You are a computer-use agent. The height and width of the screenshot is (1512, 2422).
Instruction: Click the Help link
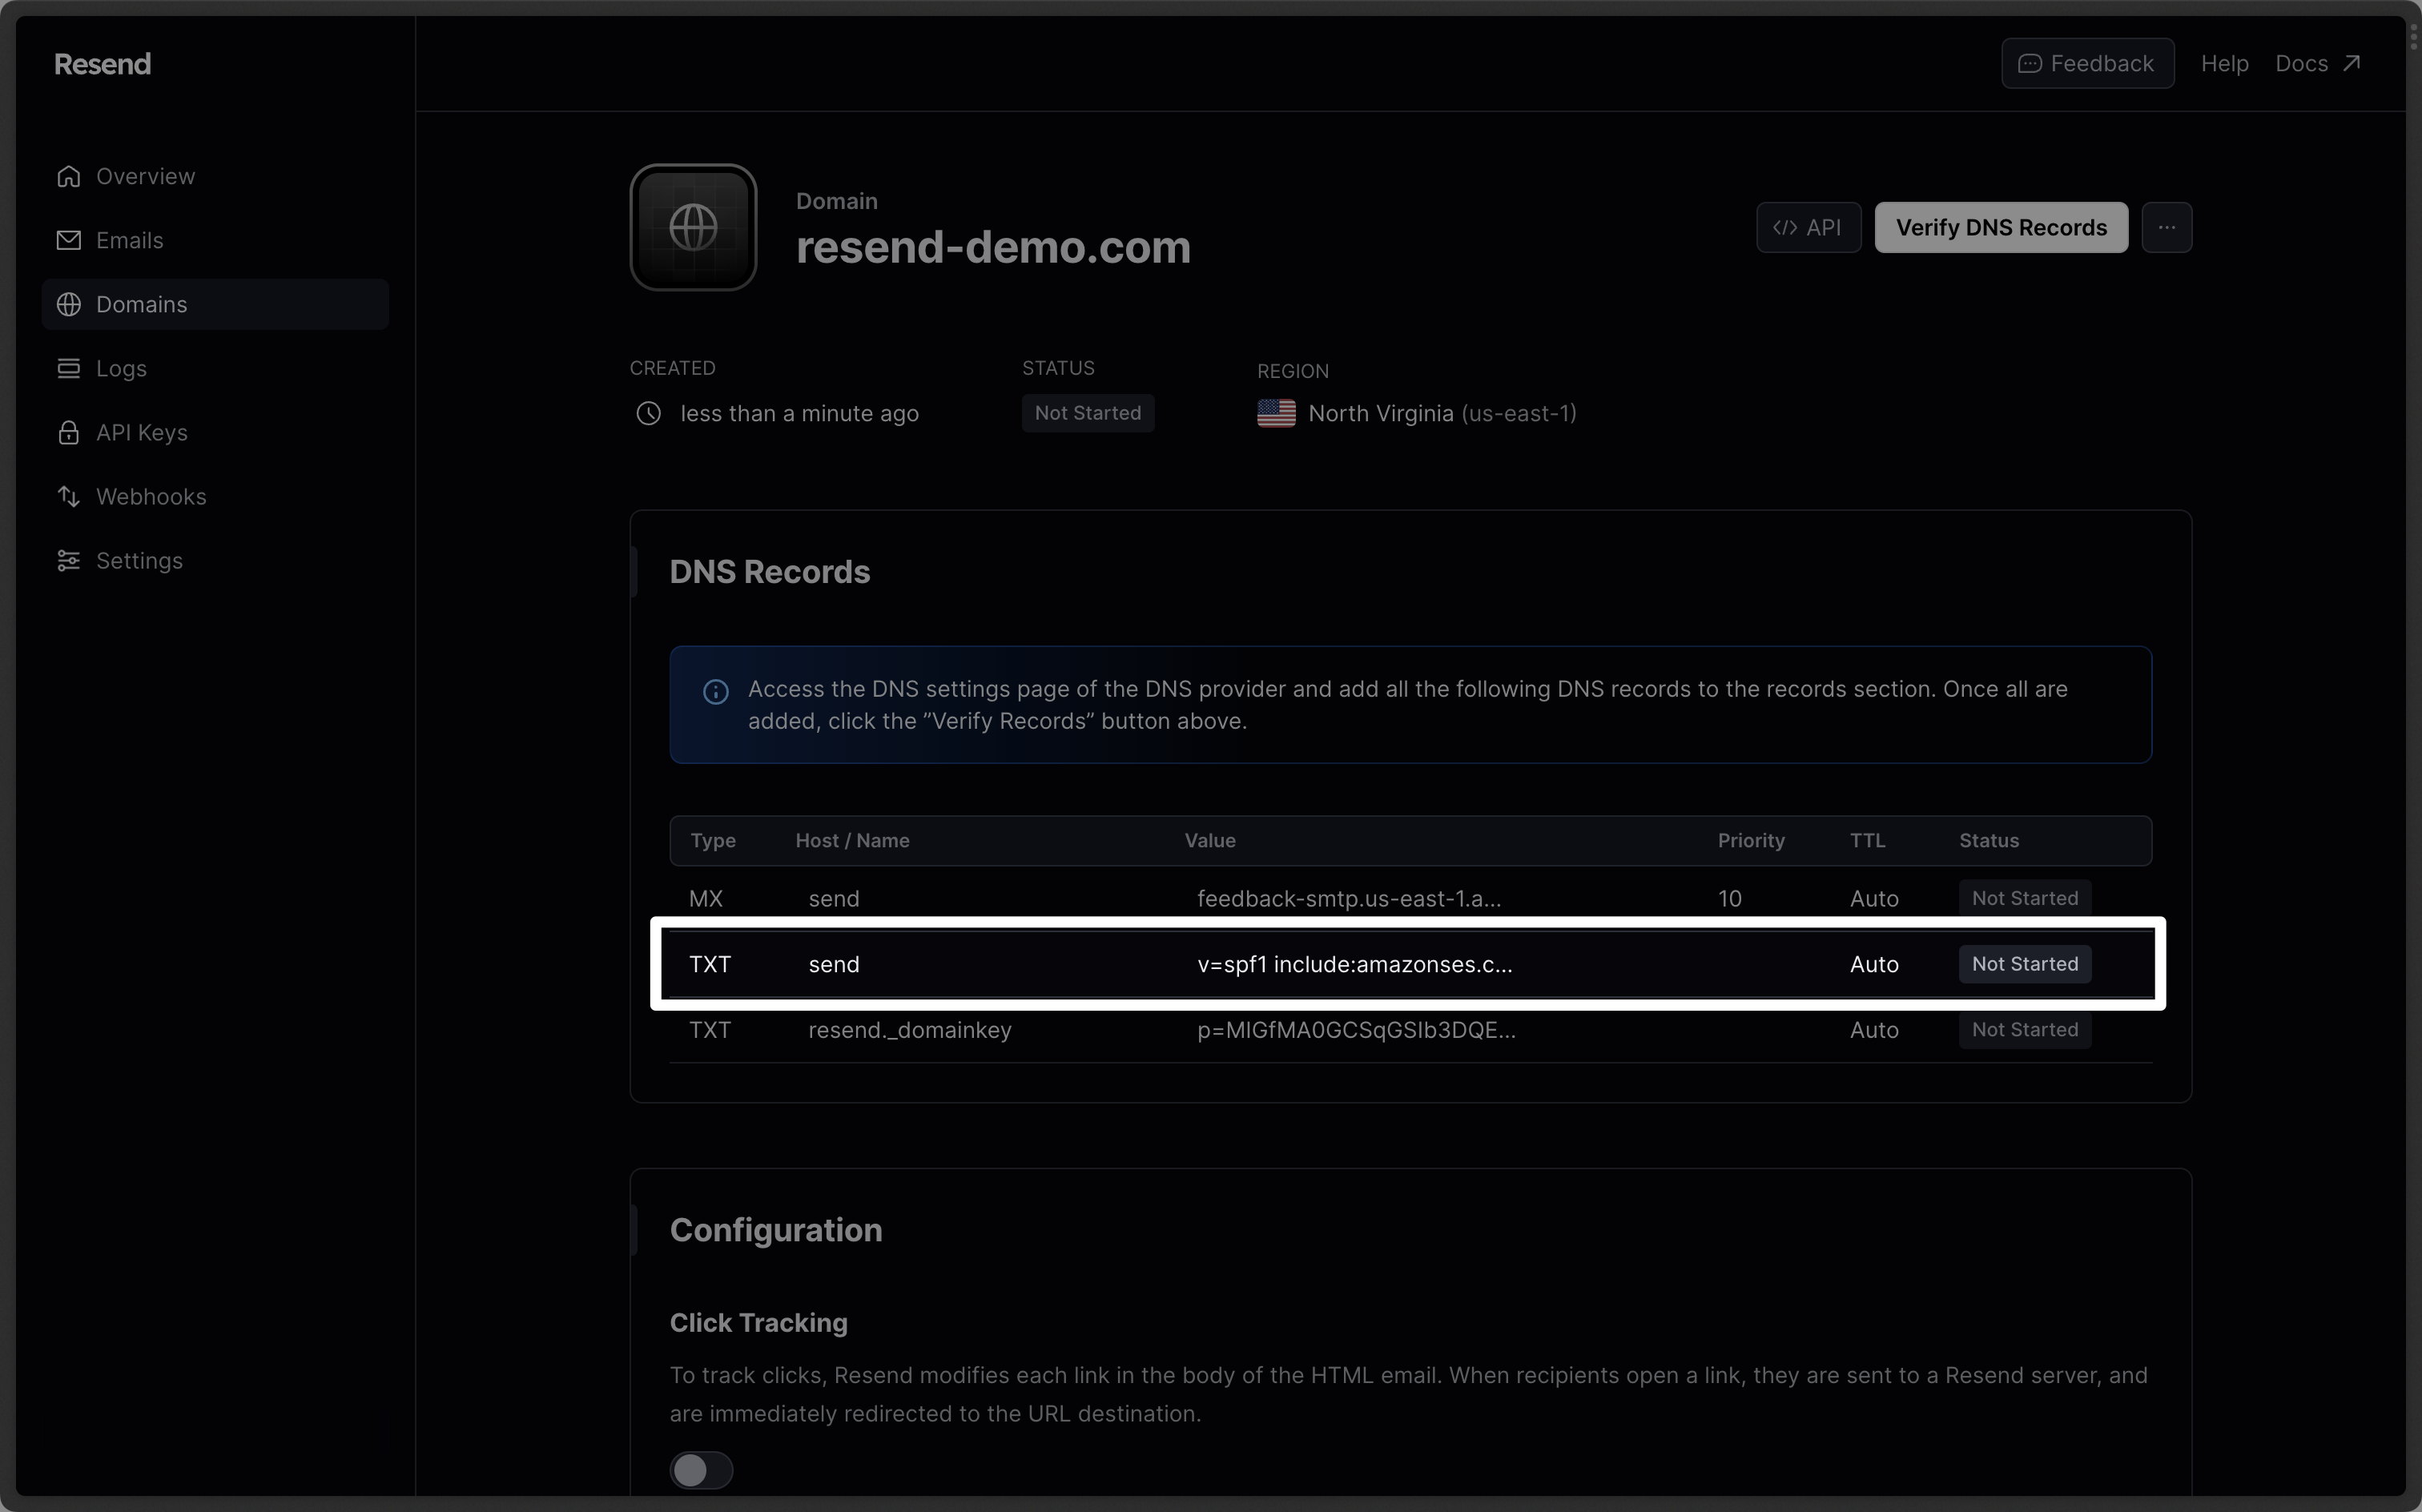click(2224, 63)
